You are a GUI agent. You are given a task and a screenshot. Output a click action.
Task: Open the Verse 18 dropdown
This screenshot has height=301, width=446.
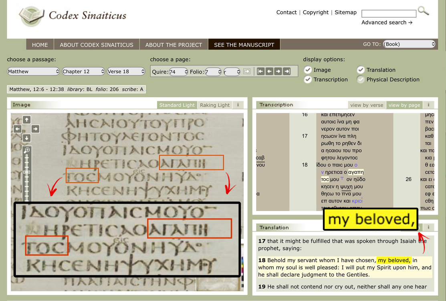click(x=126, y=72)
